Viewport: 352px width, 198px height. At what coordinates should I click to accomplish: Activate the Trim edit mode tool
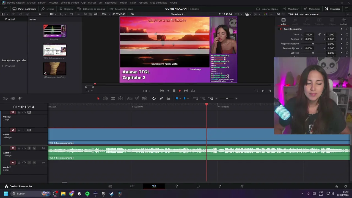point(106,98)
